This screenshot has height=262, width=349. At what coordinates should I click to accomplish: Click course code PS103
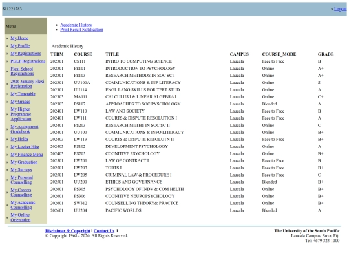pos(79,76)
